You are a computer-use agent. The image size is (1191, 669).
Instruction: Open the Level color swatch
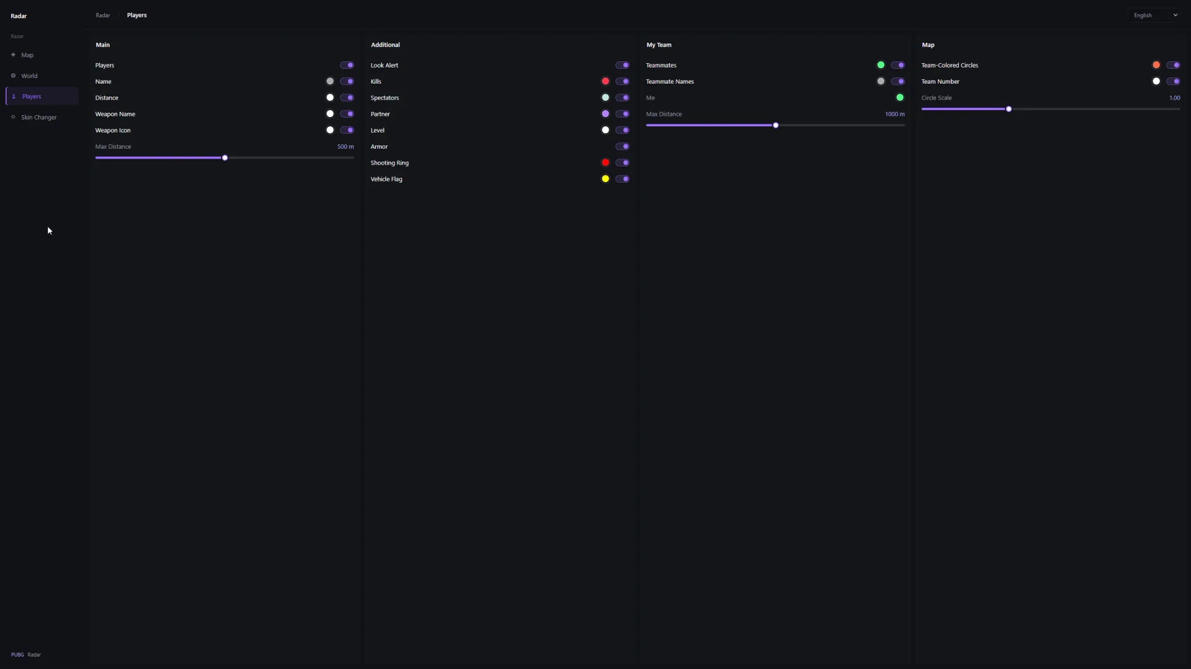pos(605,130)
